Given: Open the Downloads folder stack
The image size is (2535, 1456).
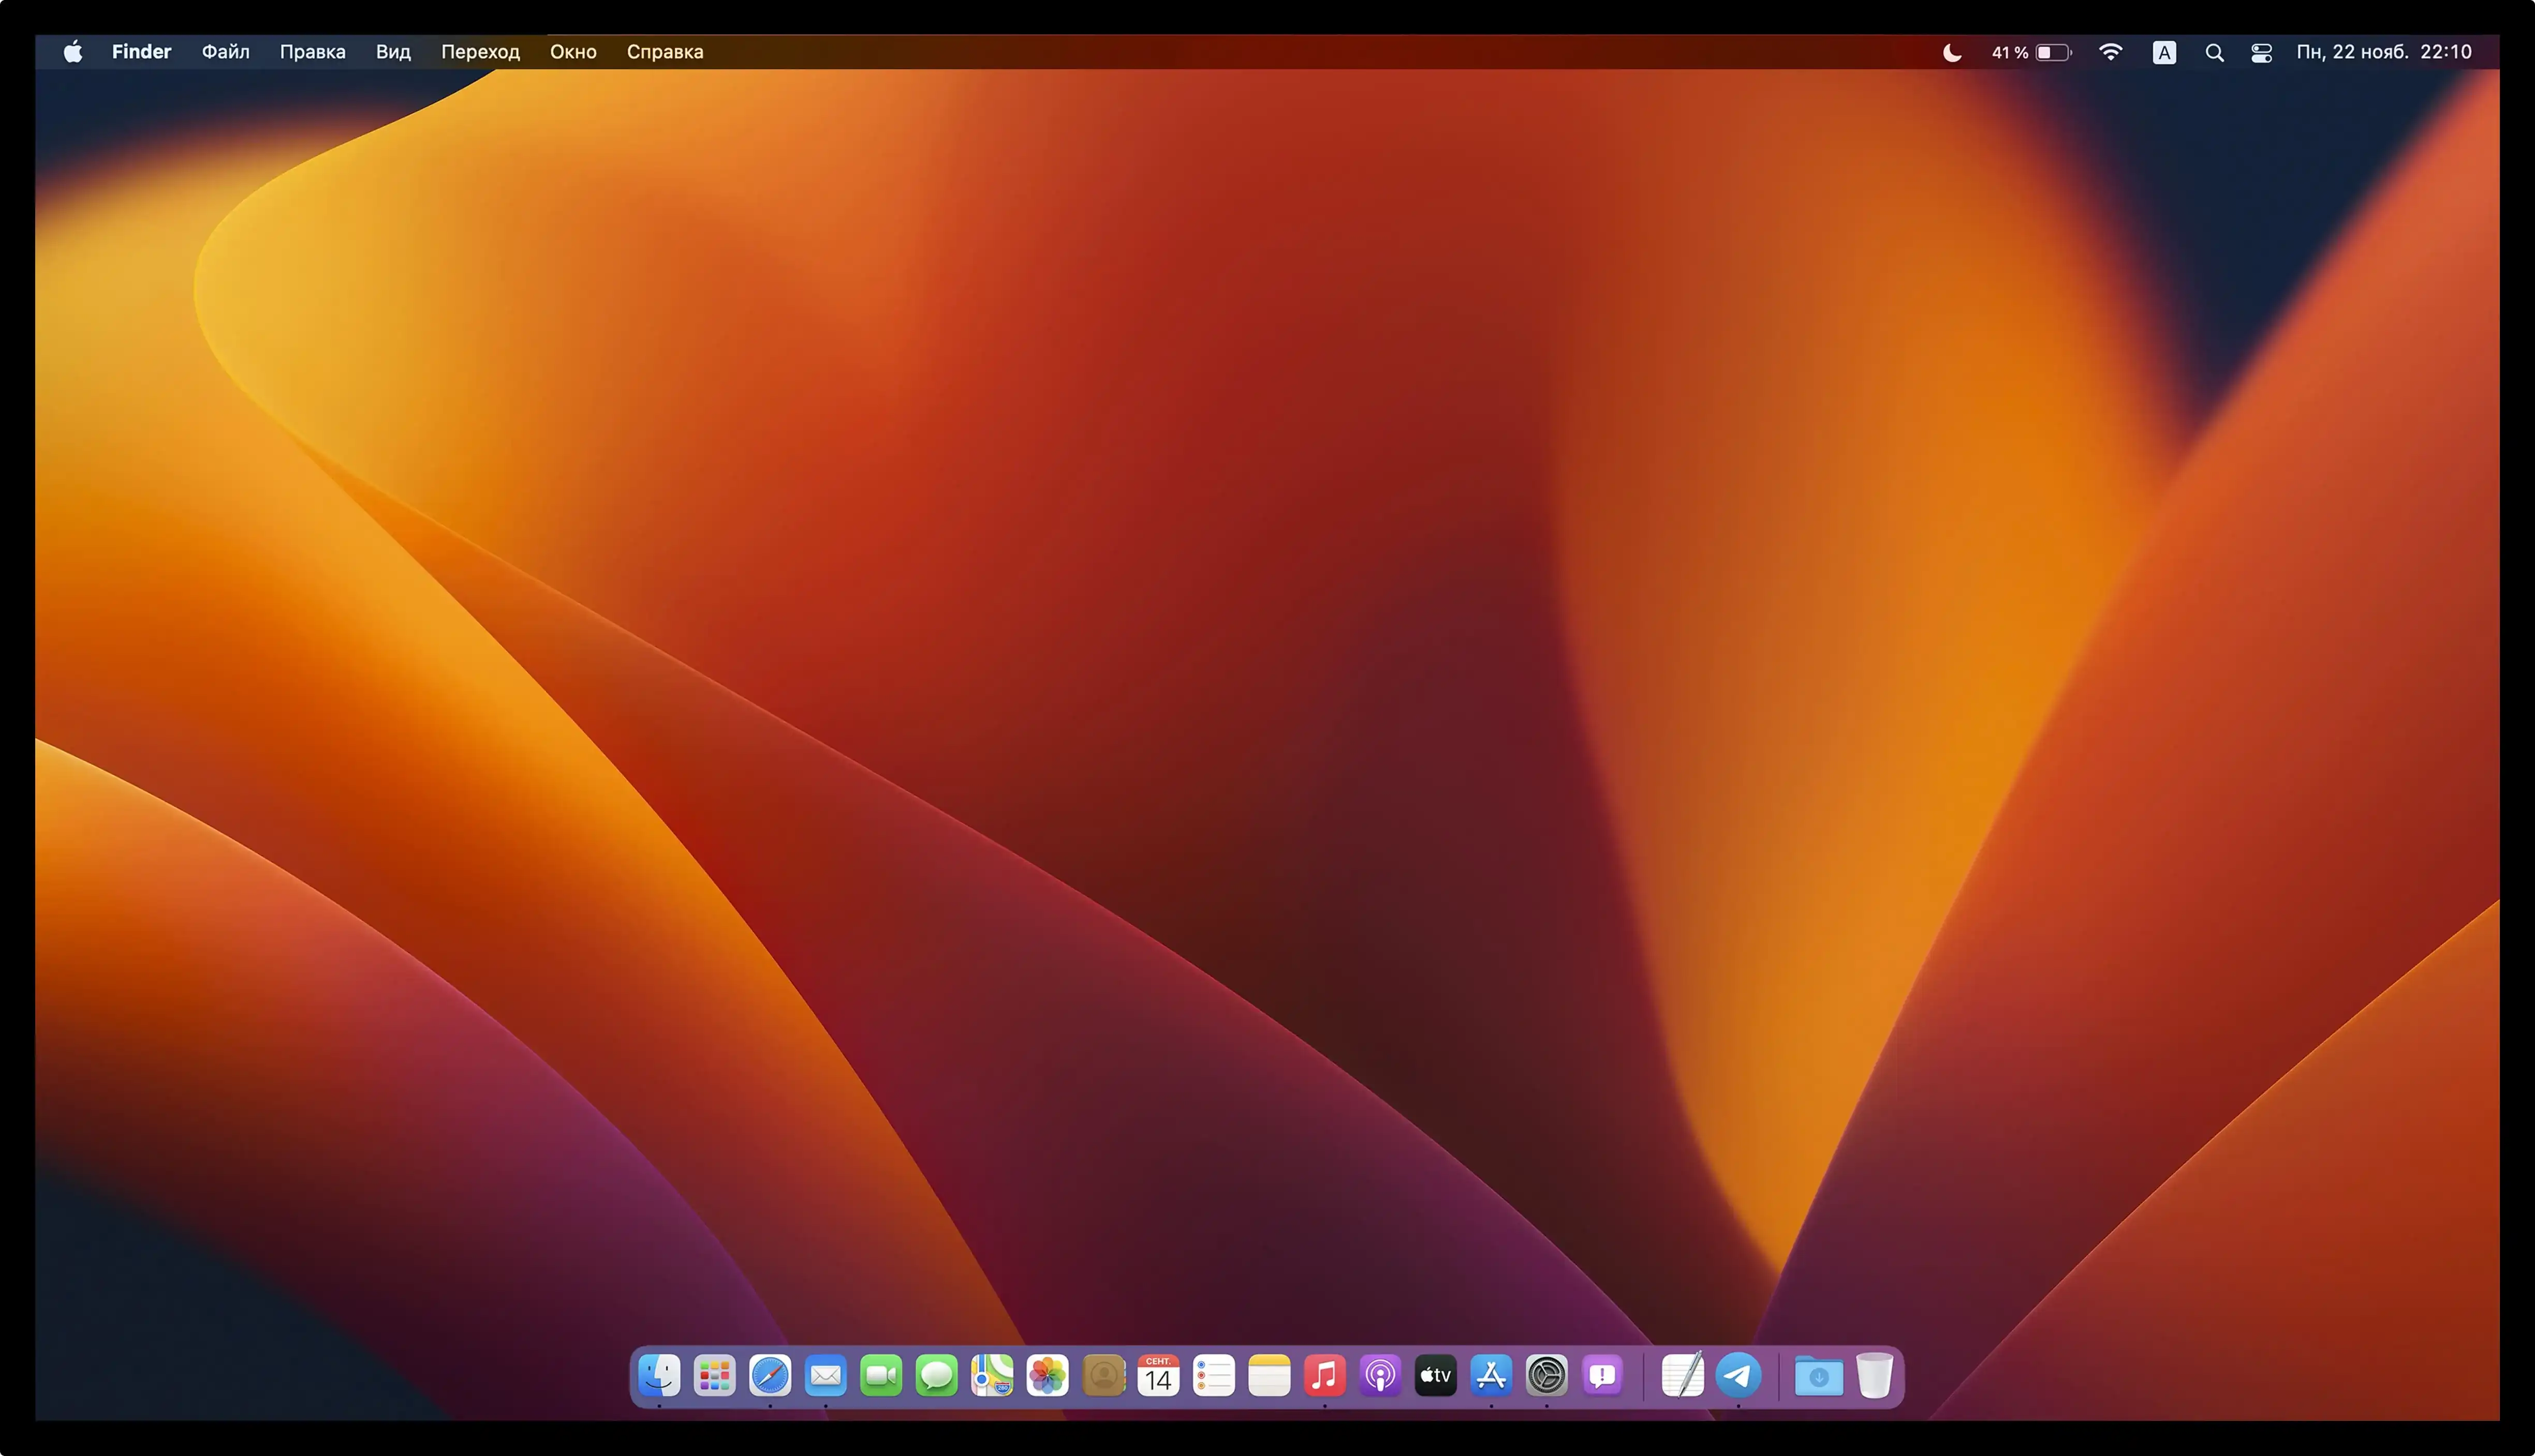Looking at the screenshot, I should [x=1819, y=1376].
